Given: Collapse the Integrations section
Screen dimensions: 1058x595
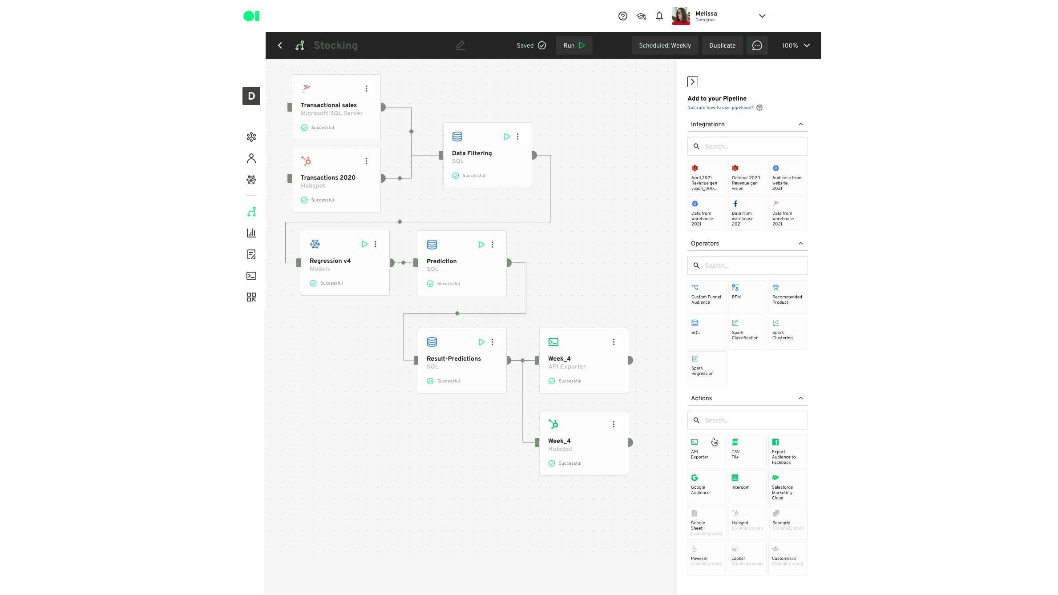Looking at the screenshot, I should [801, 124].
